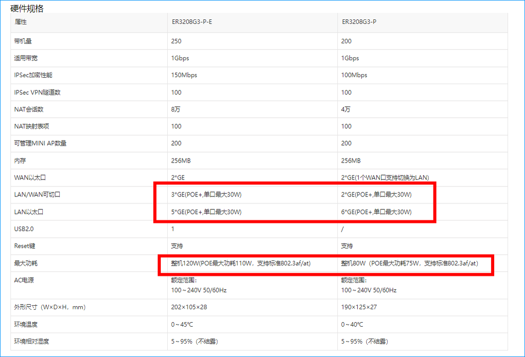Click the 202×105×28 dimensions value

[189, 307]
